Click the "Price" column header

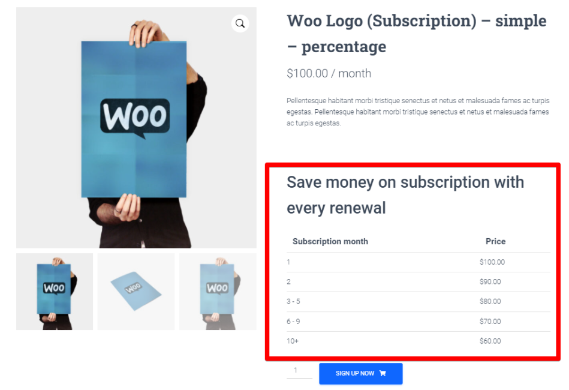point(495,241)
